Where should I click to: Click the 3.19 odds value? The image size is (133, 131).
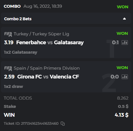[9, 43]
